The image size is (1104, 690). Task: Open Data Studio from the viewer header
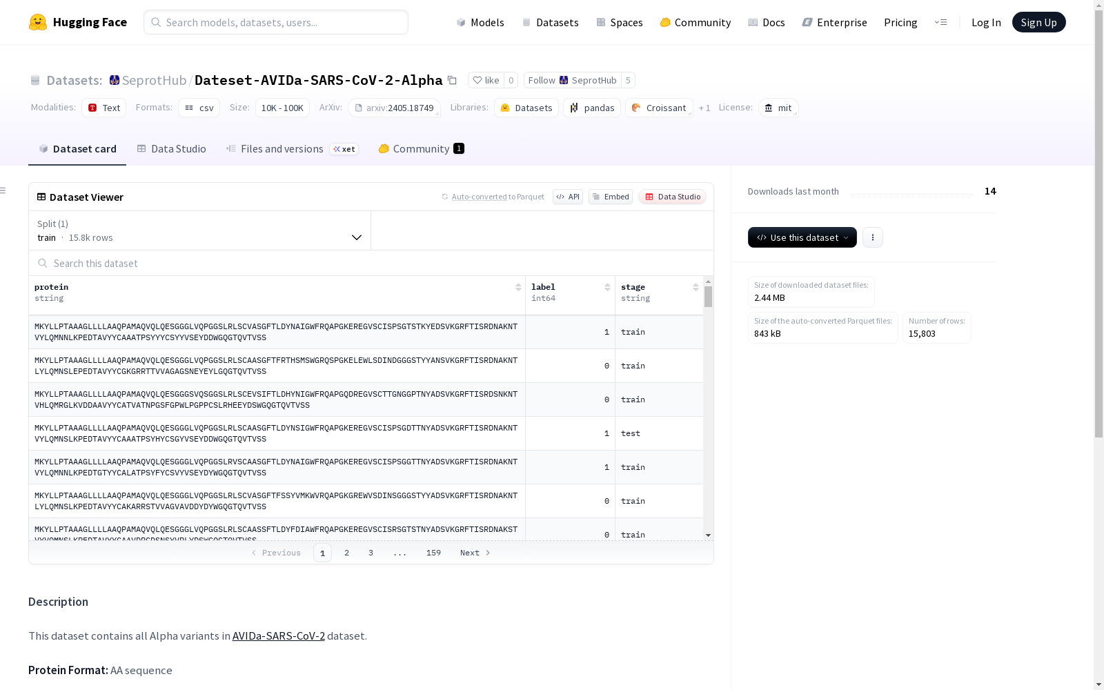pyautogui.click(x=673, y=197)
